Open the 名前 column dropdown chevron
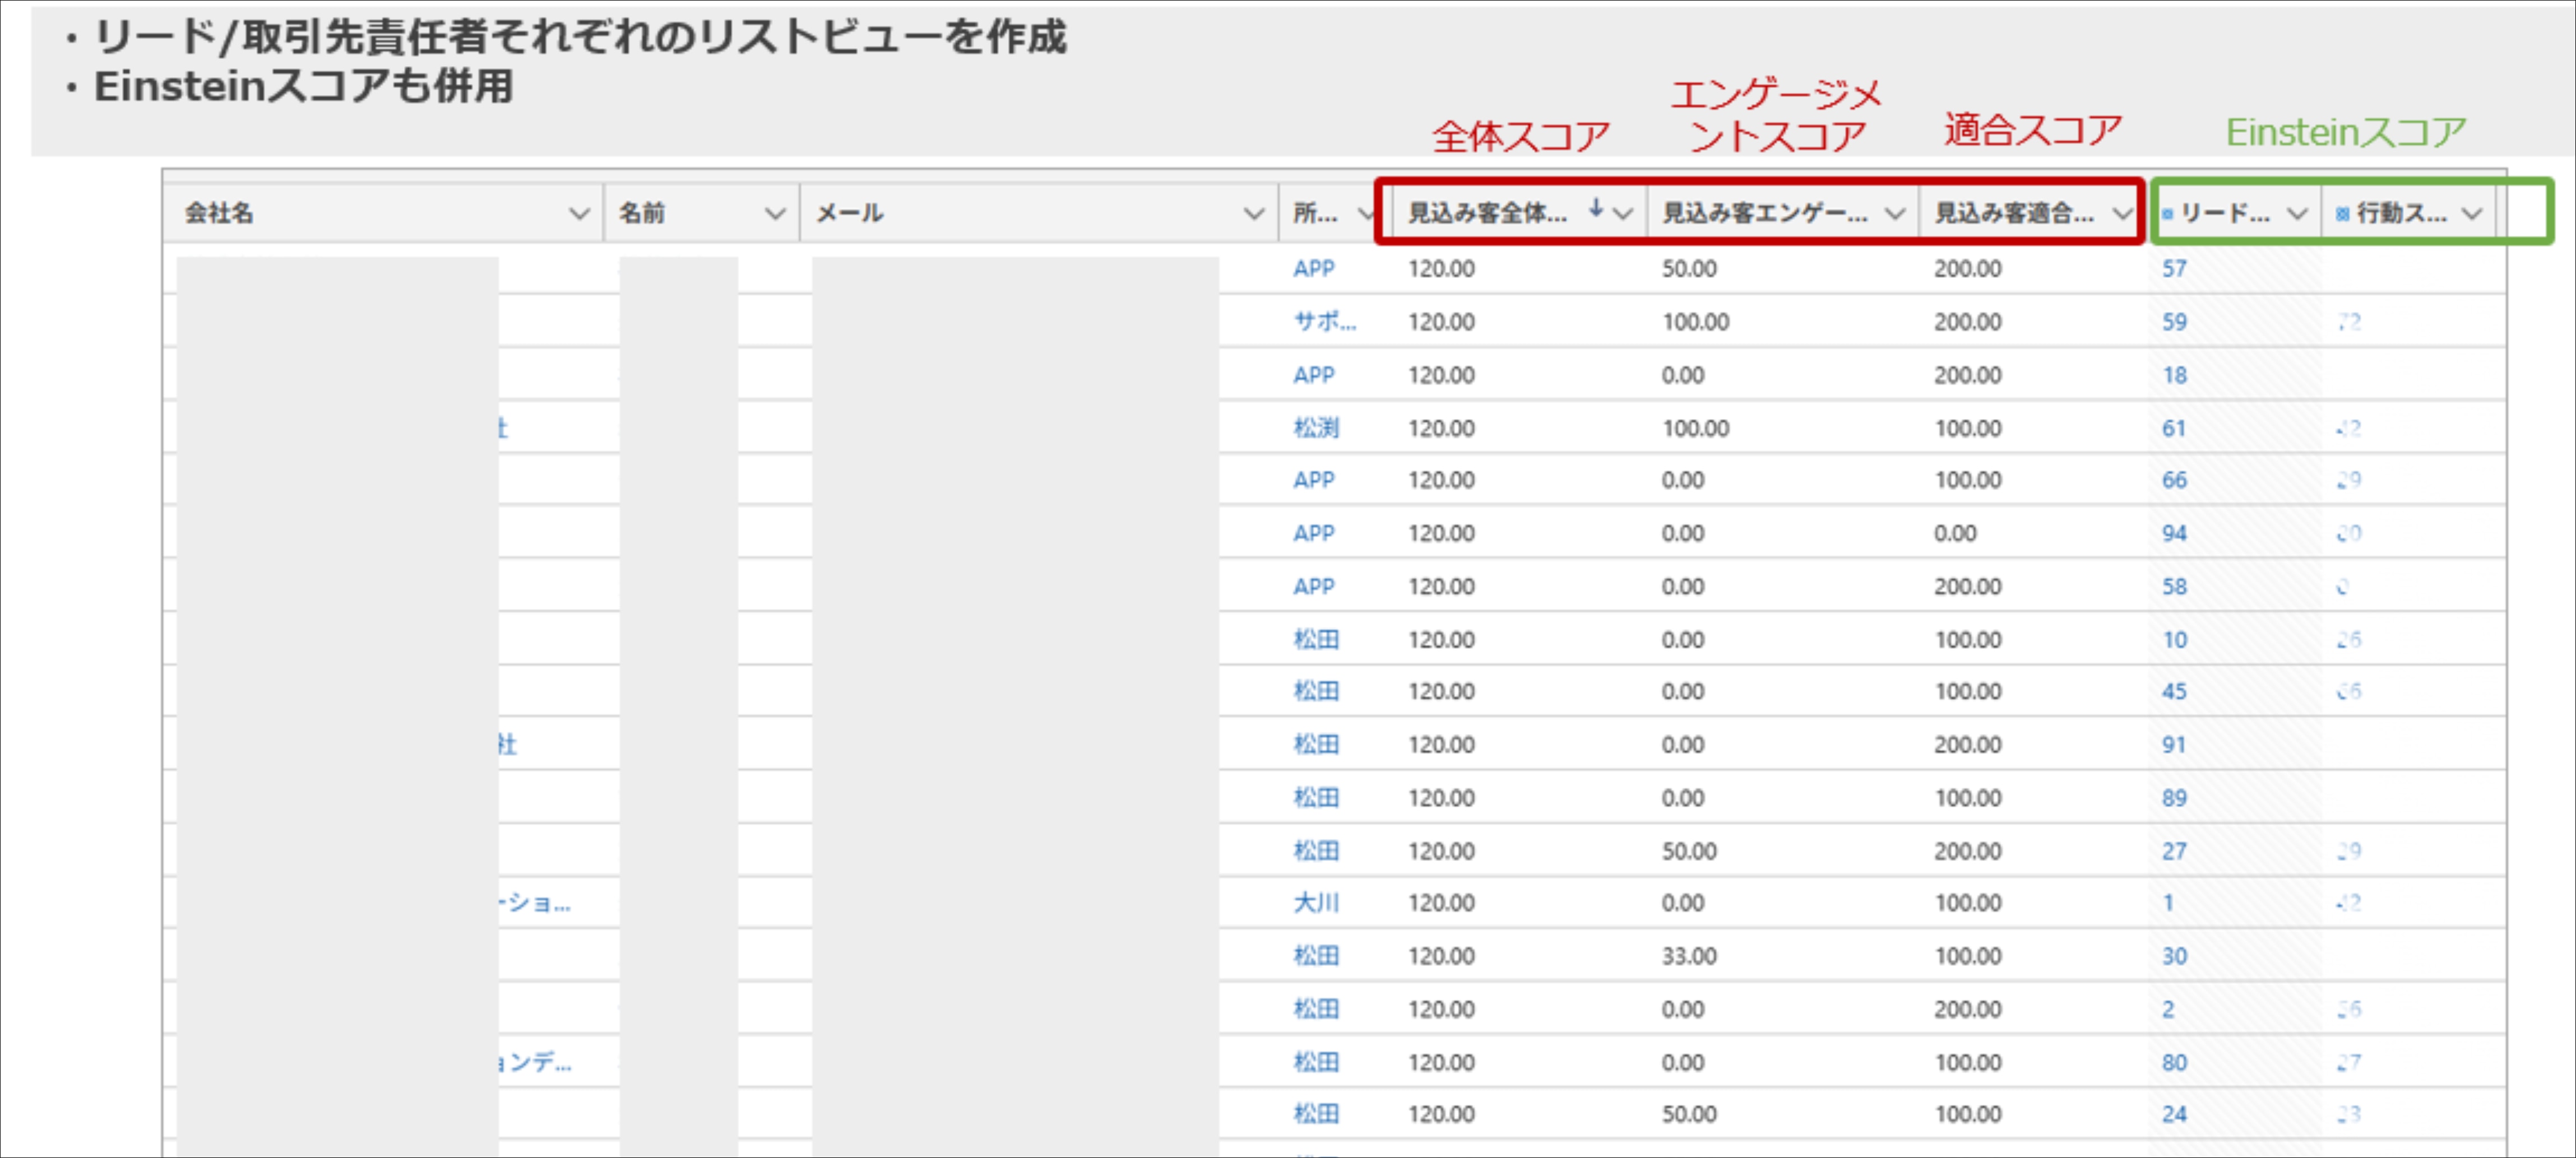The width and height of the screenshot is (2576, 1158). pos(774,214)
